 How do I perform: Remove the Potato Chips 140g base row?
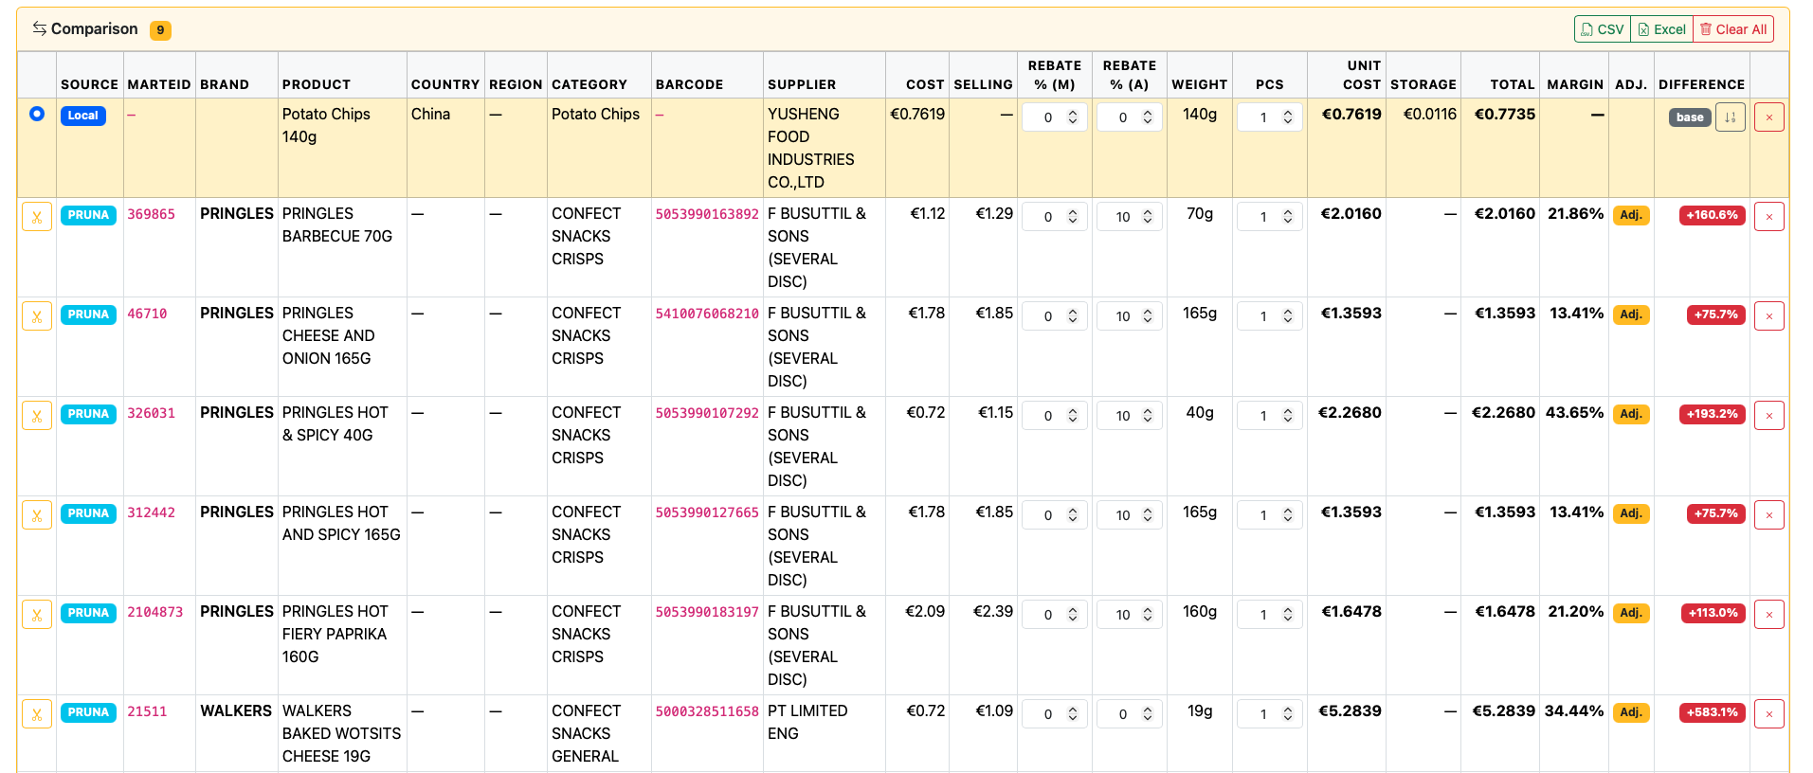1768,117
